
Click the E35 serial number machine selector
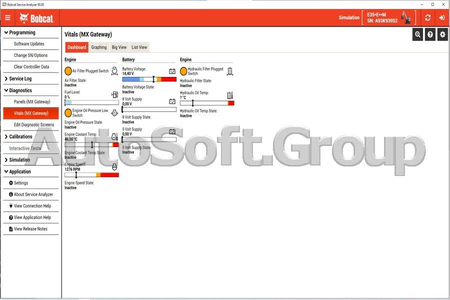(389, 17)
